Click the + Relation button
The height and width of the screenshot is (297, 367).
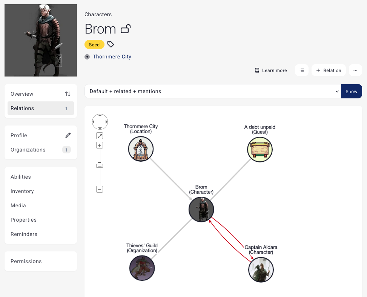pyautogui.click(x=329, y=70)
